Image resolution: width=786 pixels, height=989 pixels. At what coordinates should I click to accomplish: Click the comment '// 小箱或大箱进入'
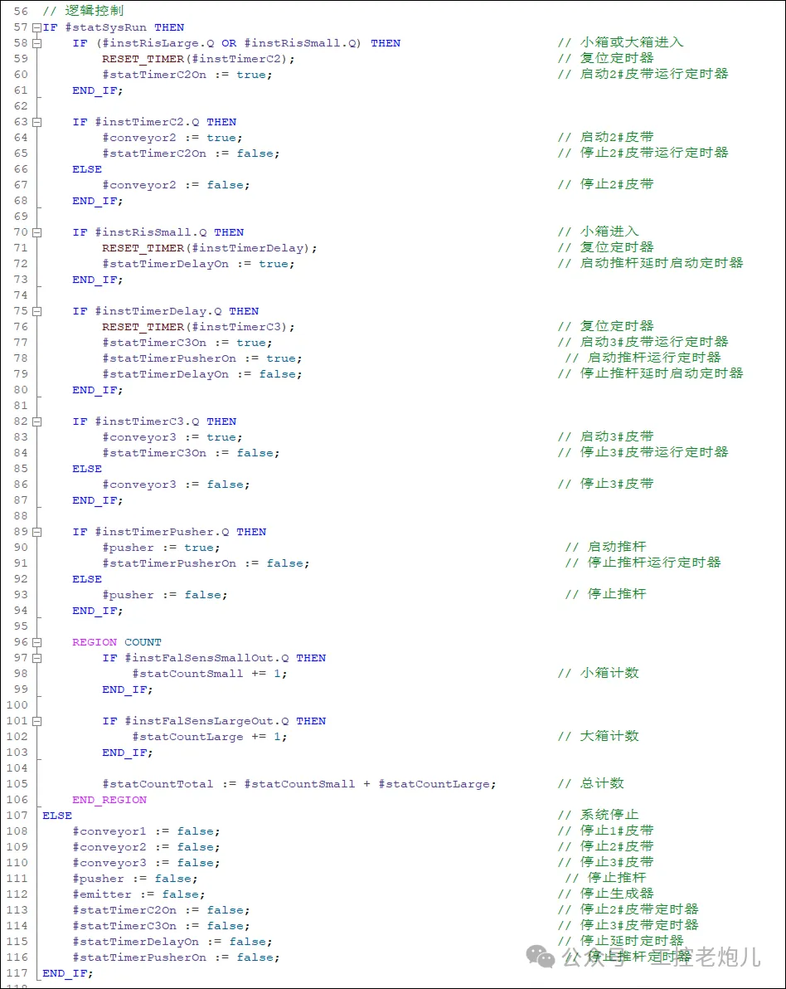tap(621, 42)
